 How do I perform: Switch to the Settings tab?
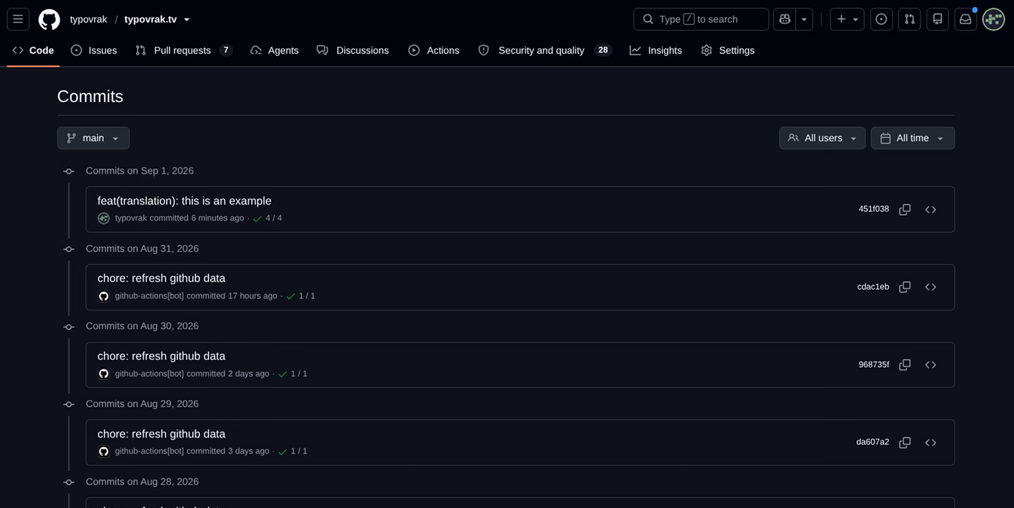pos(728,50)
